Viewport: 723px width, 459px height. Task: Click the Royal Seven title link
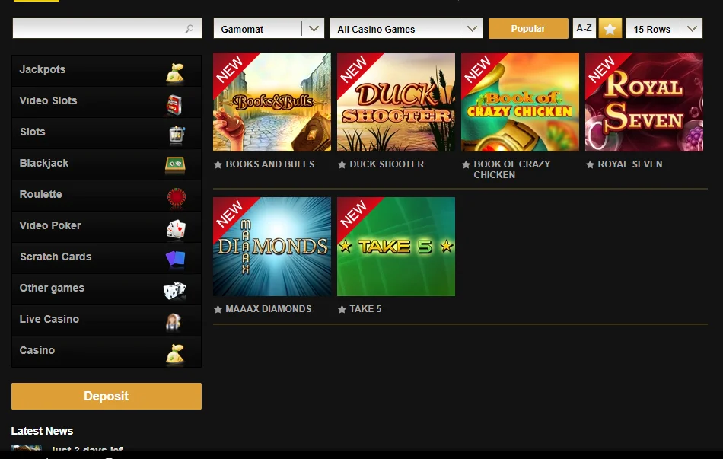pos(630,164)
